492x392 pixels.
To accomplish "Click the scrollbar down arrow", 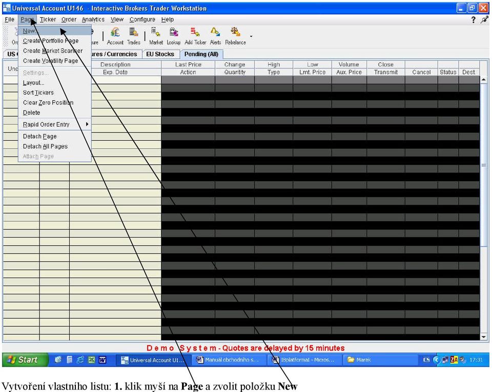I will click(483, 337).
